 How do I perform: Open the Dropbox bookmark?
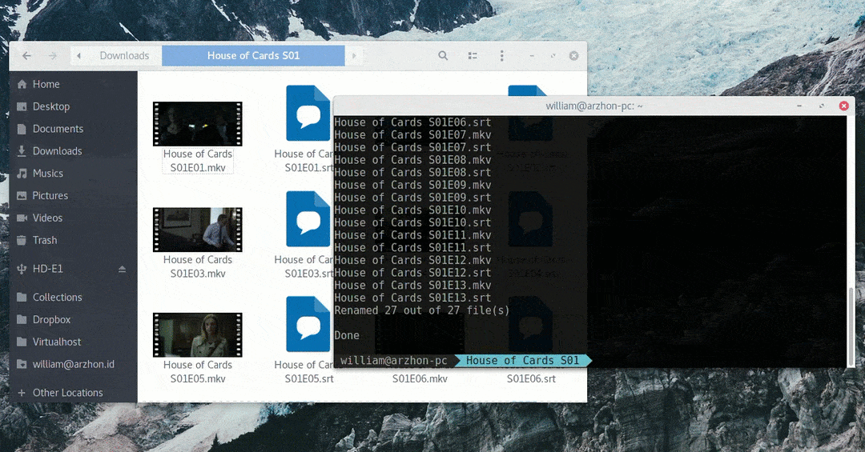(73, 320)
